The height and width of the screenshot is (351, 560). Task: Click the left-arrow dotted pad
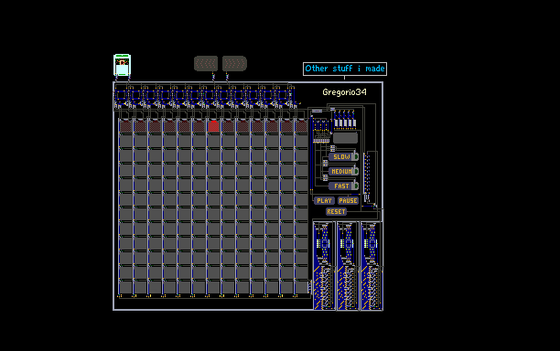pyautogui.click(x=206, y=63)
